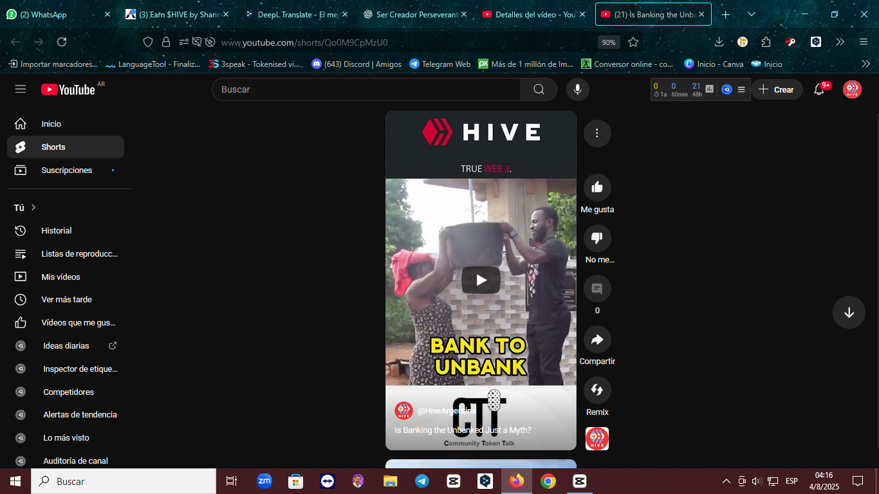Open Shorts in the sidebar
The height and width of the screenshot is (494, 879).
pyautogui.click(x=66, y=147)
